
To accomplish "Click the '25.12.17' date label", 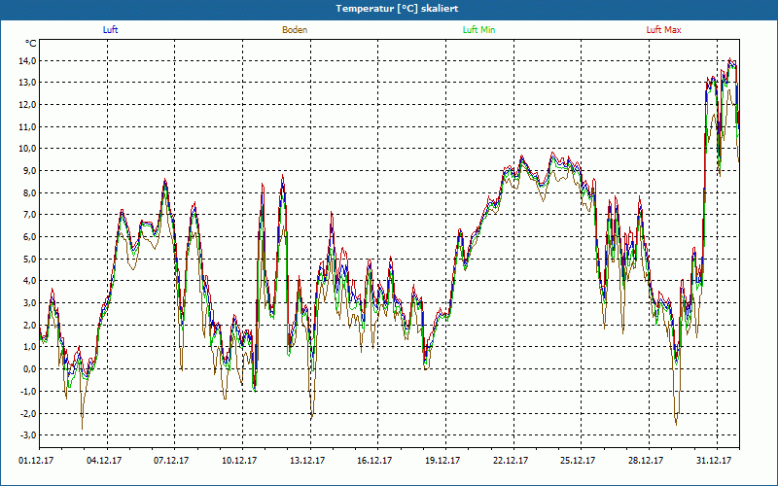I will pyautogui.click(x=578, y=461).
